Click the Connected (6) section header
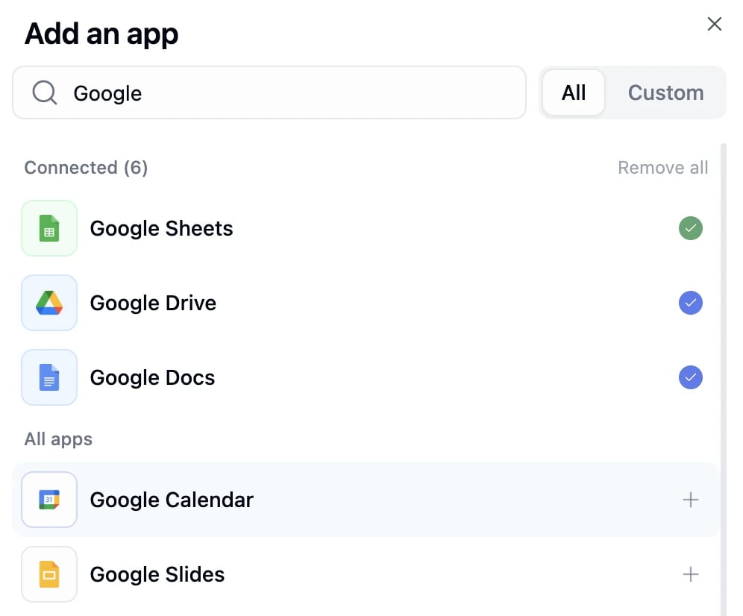 (86, 167)
